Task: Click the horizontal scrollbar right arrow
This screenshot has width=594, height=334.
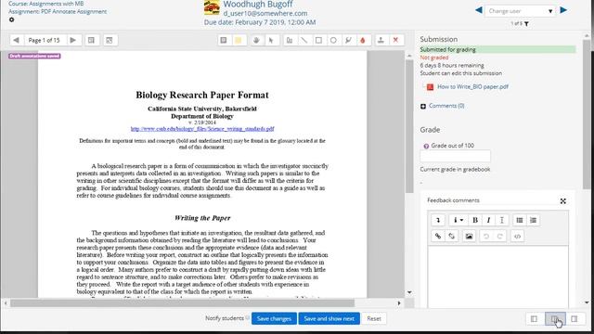Action: pyautogui.click(x=399, y=303)
